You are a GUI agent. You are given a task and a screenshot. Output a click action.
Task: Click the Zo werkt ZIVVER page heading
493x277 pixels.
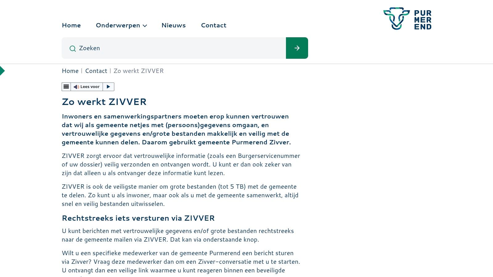pyautogui.click(x=104, y=102)
